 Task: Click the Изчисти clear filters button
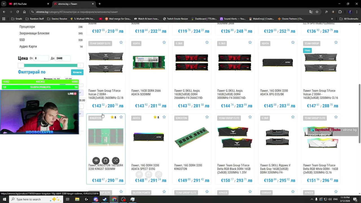tap(77, 72)
